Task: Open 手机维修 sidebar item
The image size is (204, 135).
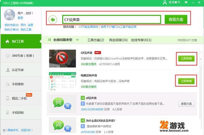Action: coord(21,84)
